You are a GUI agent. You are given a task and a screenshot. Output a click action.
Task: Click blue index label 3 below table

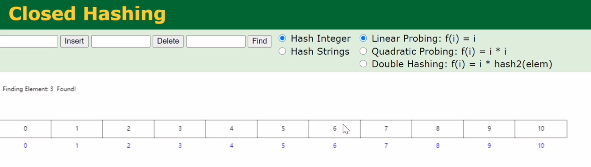[180, 146]
